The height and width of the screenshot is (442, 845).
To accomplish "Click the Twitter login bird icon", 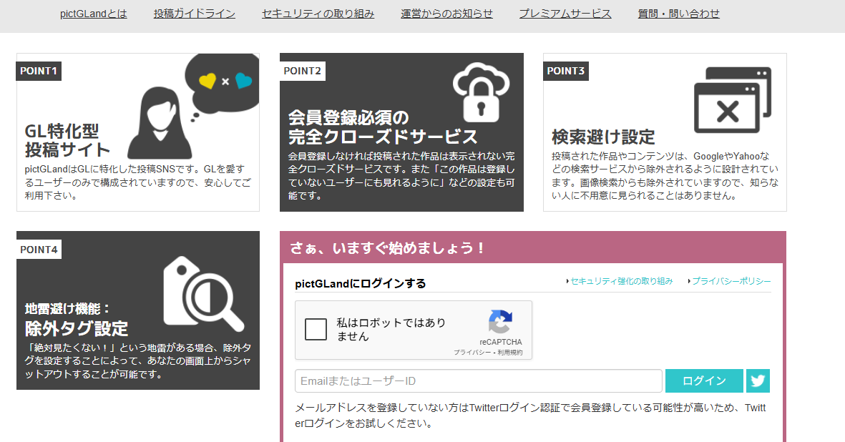I will point(758,381).
